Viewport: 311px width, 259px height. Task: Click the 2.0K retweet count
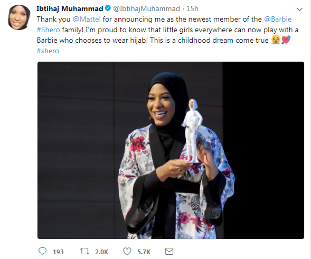[x=101, y=252]
